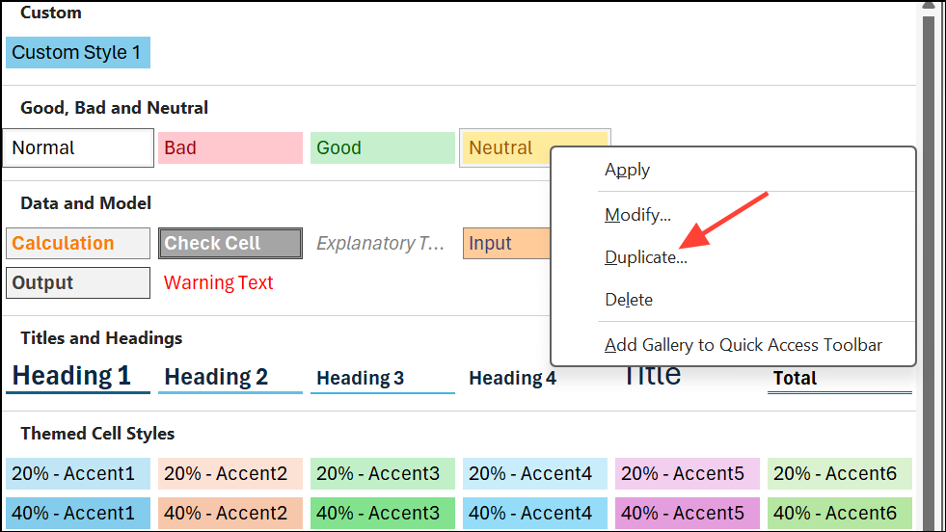946x532 pixels.
Task: Choose Modify... from the context menu
Action: 637,215
